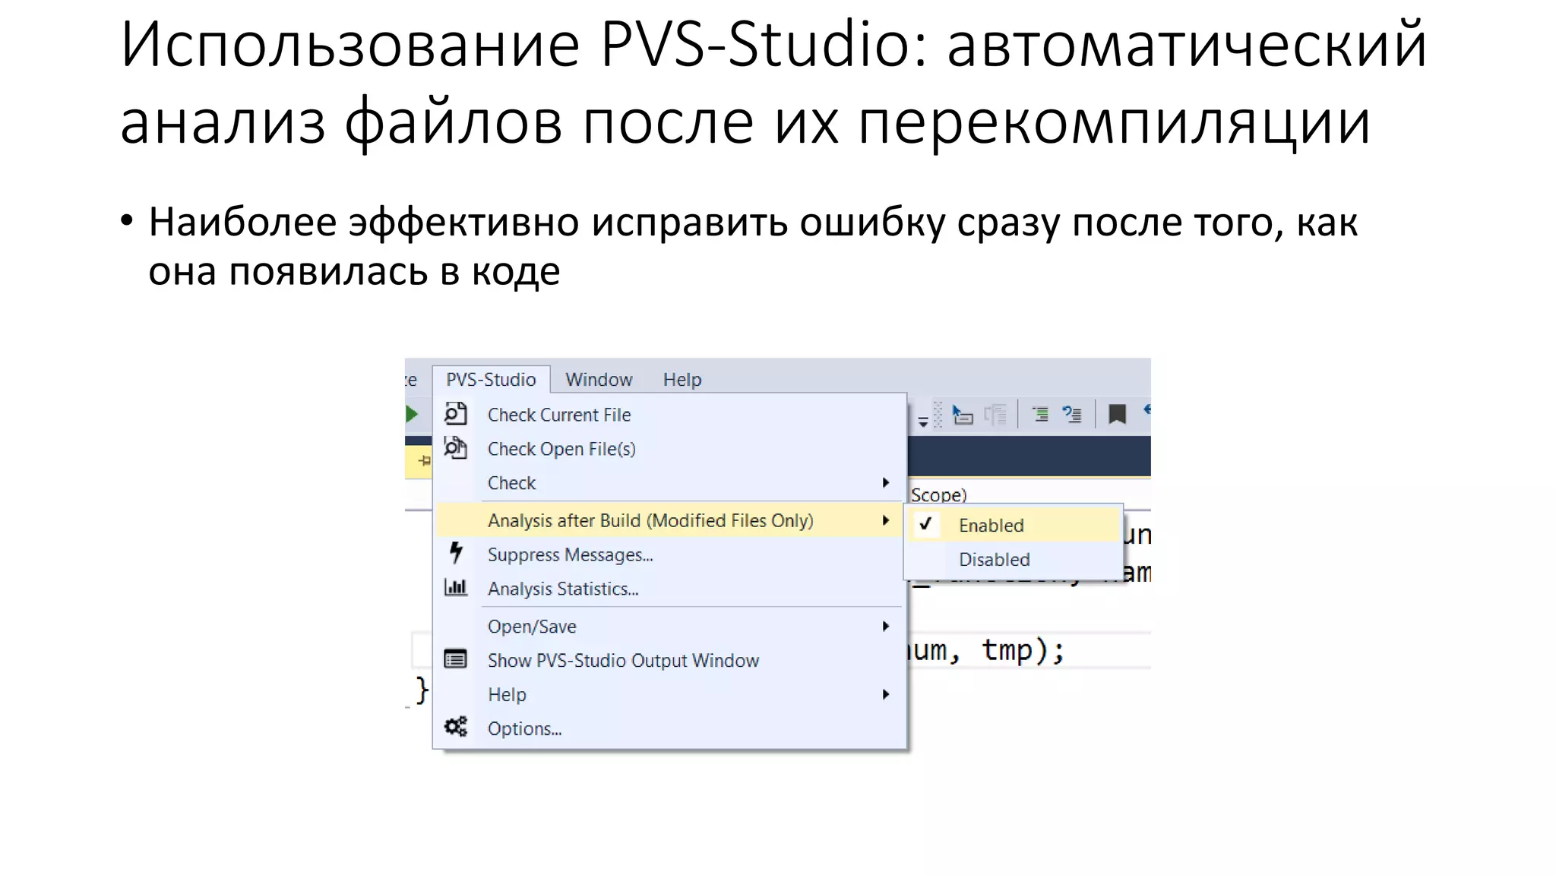Click the indent lines toolbar icon
Image resolution: width=1556 pixels, height=875 pixels.
pos(1040,414)
